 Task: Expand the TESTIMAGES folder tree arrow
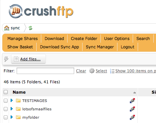[12, 100]
